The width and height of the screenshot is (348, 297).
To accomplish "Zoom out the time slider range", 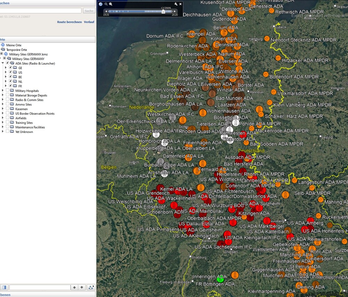I will (106, 4).
